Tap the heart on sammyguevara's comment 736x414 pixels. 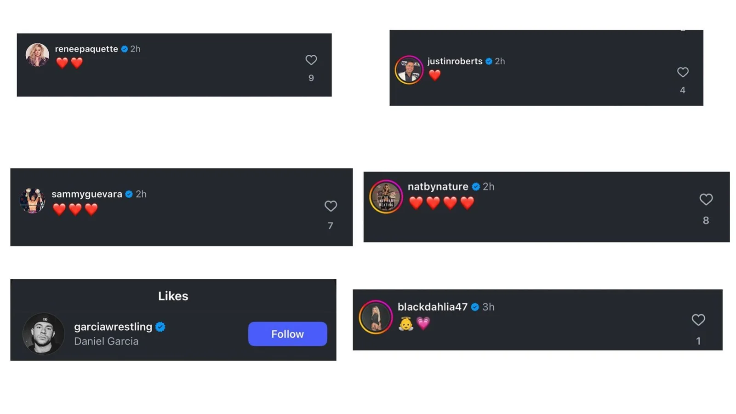pyautogui.click(x=331, y=206)
